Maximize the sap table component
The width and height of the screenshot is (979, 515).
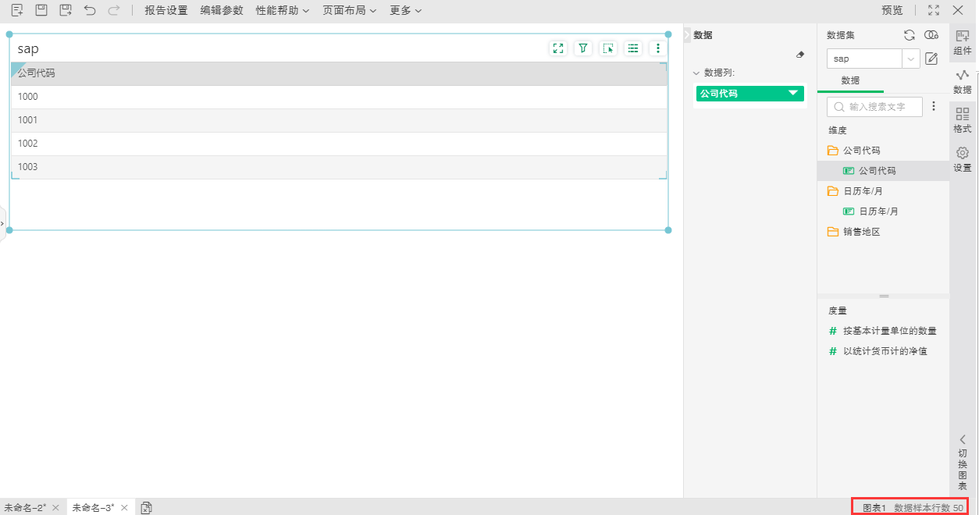tap(557, 48)
